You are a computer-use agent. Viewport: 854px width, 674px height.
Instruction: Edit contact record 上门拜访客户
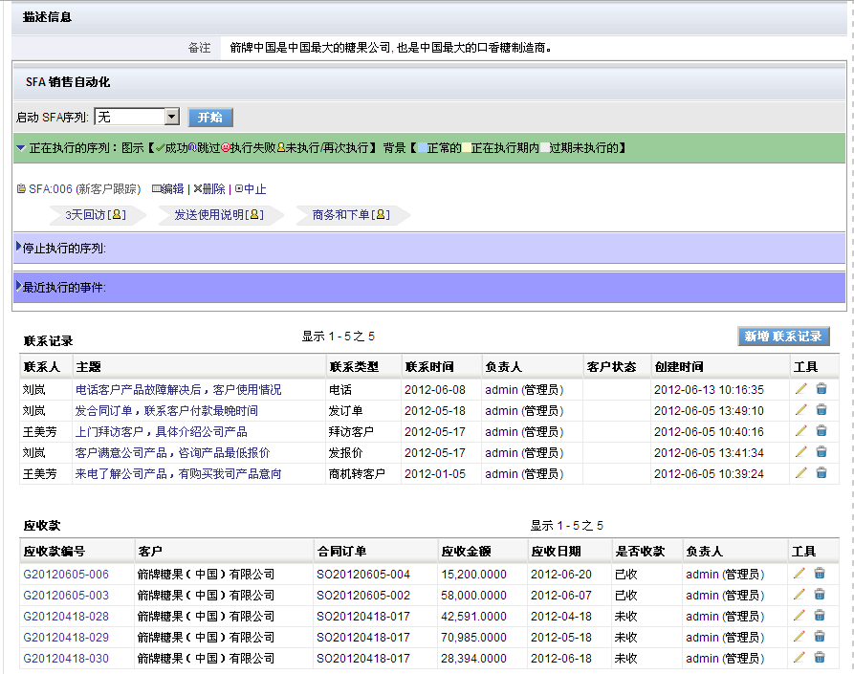[800, 431]
